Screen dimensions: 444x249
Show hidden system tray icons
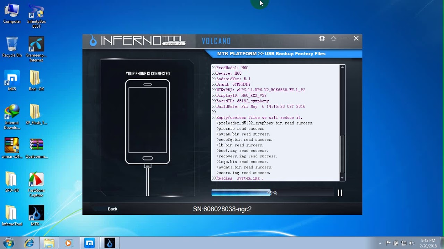tap(381, 243)
